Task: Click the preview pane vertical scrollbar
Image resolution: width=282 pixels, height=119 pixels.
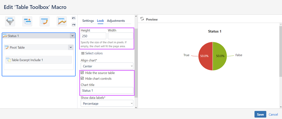Action: (281, 51)
